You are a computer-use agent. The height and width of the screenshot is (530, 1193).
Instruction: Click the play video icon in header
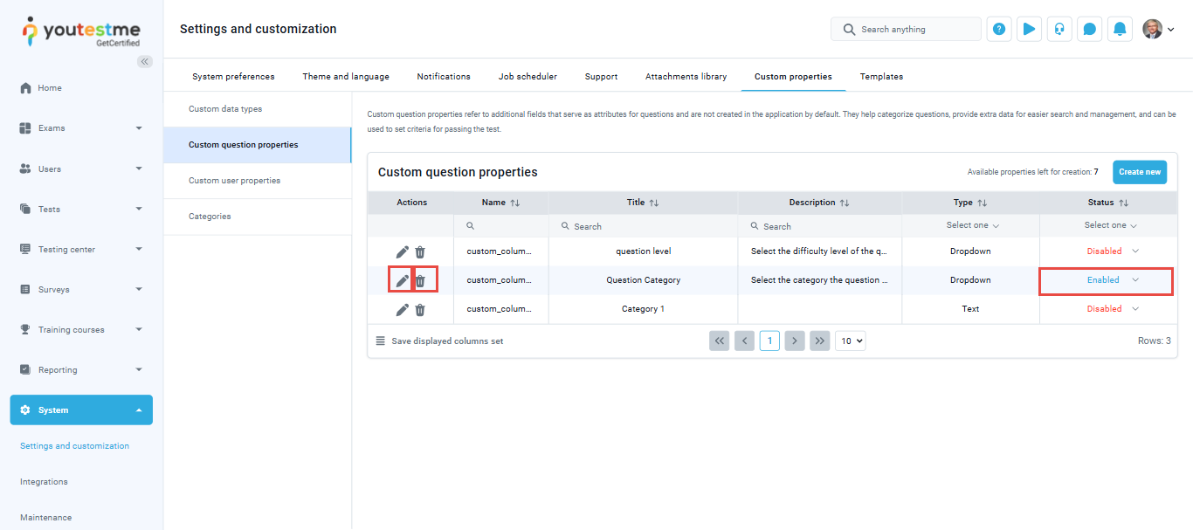pos(1030,29)
